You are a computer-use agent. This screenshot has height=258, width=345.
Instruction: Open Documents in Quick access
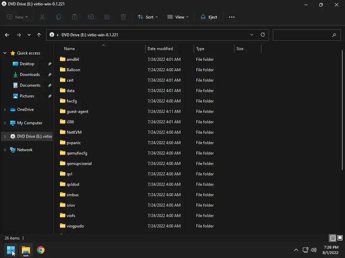click(x=30, y=85)
